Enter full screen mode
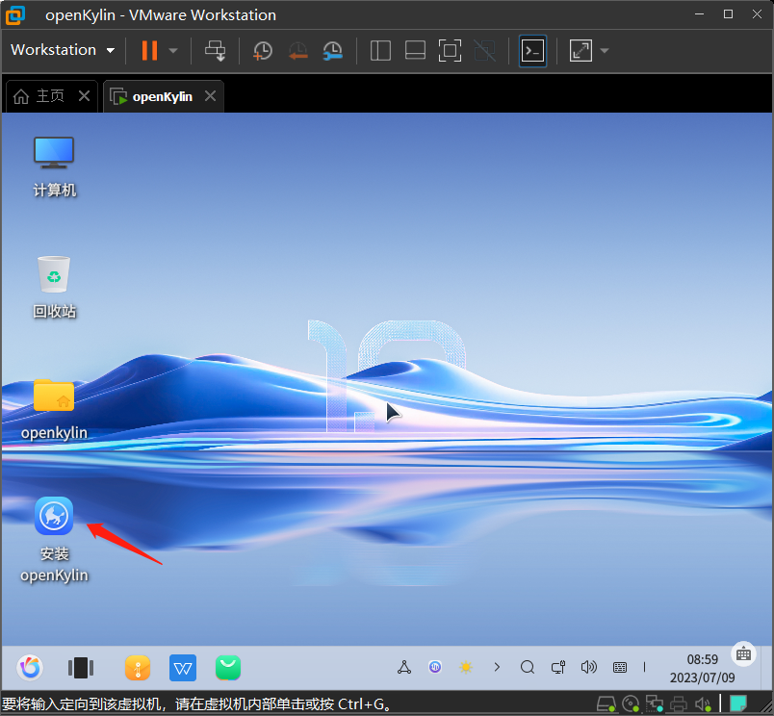Image resolution: width=774 pixels, height=716 pixels. 451,50
